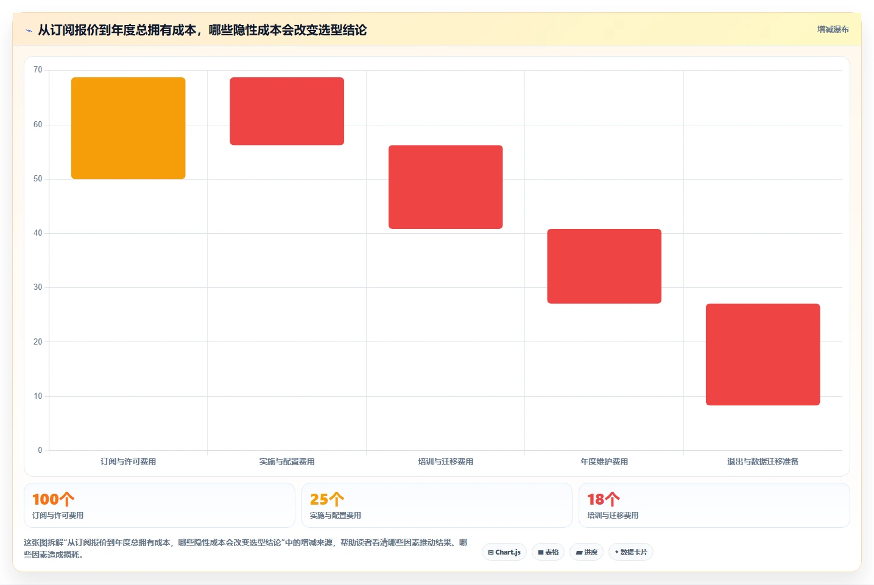Click the 订阅与许可费用 x-axis label
Image resolution: width=874 pixels, height=585 pixels.
coord(129,461)
